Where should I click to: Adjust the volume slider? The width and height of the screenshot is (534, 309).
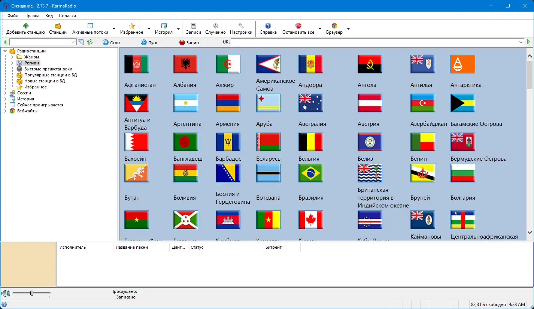[x=32, y=293]
